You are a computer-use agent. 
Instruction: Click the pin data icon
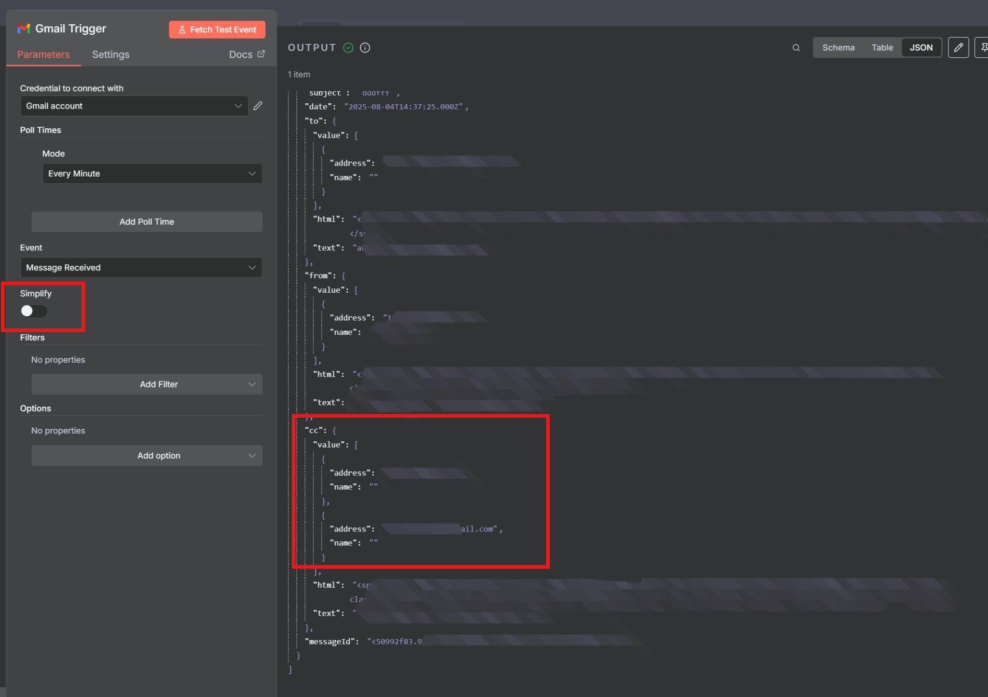[x=983, y=48]
